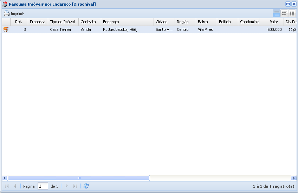
Task: Go to the previous page
Action: click(x=15, y=186)
